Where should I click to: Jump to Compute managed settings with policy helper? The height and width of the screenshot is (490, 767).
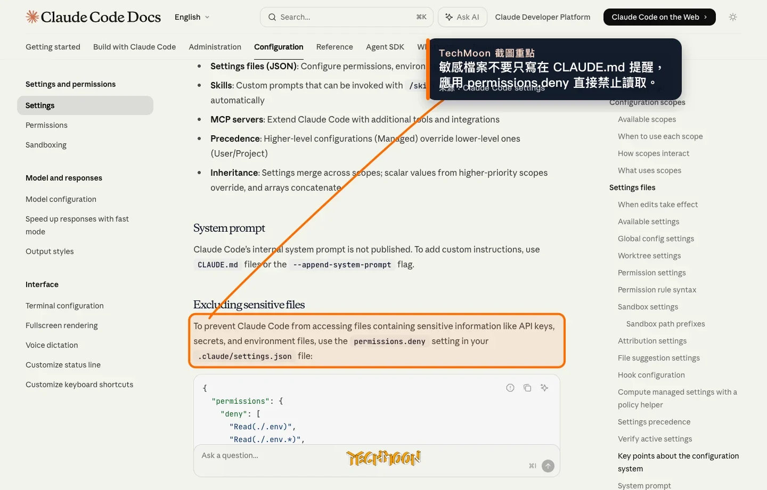pos(677,398)
